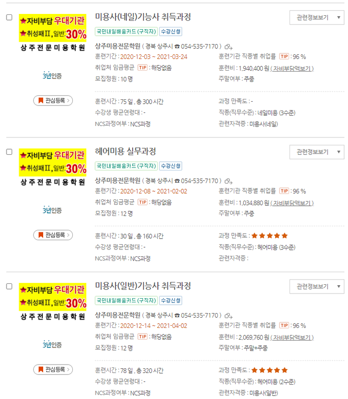Expand 관련정보보기 dropdown for 미용사(네일) course
Screen dimensions: 348x399
click(317, 18)
